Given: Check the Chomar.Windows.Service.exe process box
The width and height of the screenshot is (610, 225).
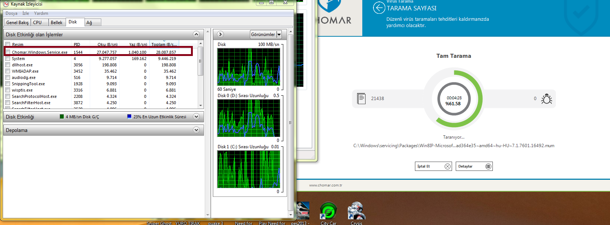Looking at the screenshot, I should coord(8,52).
